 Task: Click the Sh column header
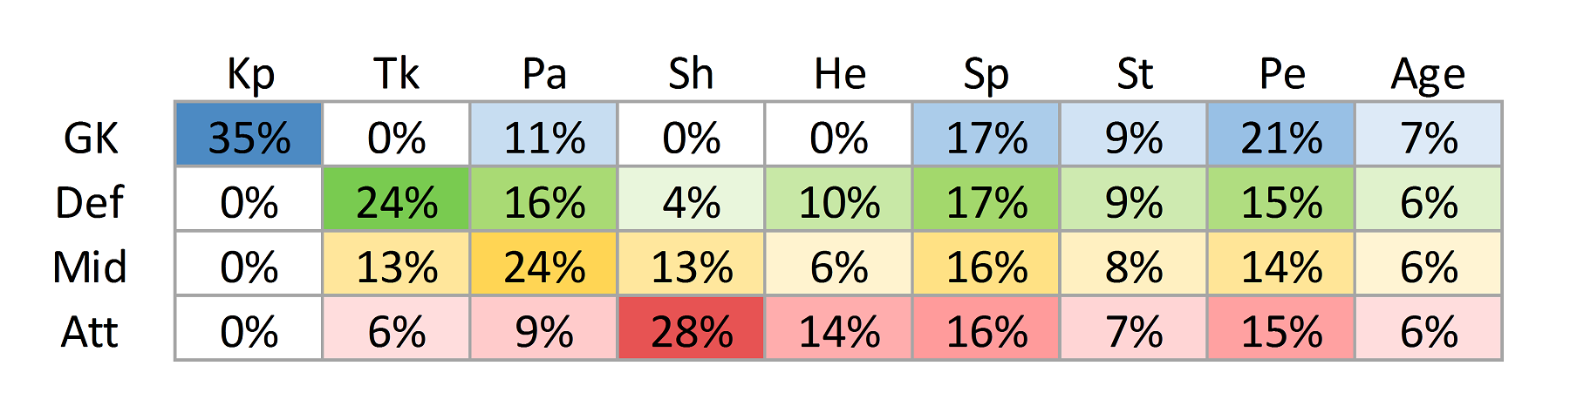[x=692, y=73]
